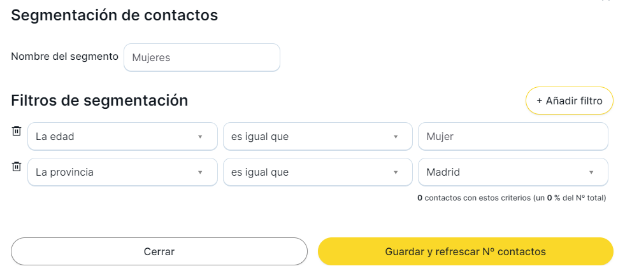The height and width of the screenshot is (273, 632).
Task: Click the arrow on the La edad dropdown
Action: [x=199, y=136]
